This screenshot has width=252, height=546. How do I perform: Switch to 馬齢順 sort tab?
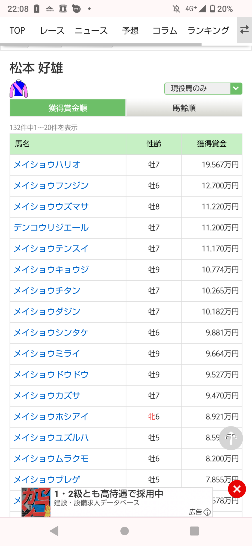coord(184,108)
